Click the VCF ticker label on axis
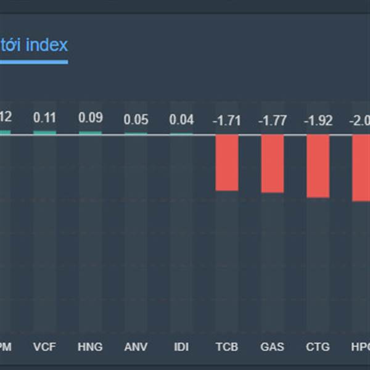 pyautogui.click(x=45, y=346)
